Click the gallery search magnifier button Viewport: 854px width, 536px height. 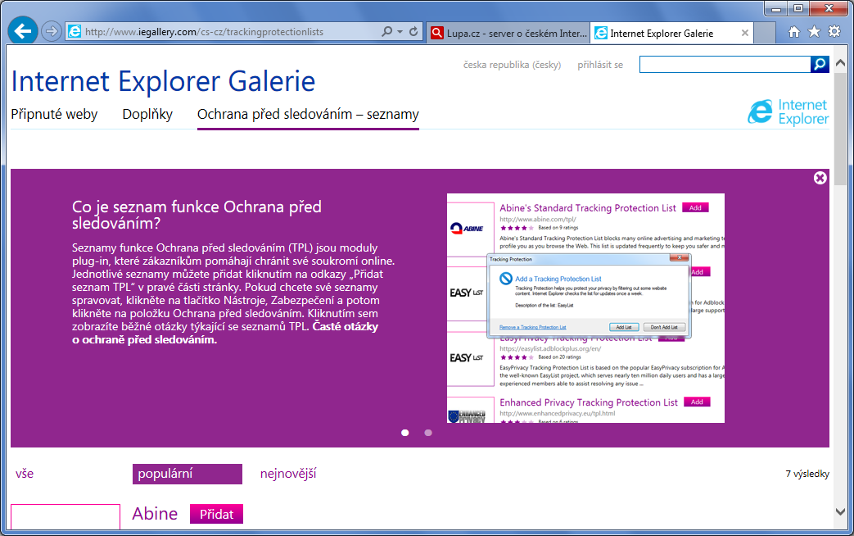[x=820, y=65]
